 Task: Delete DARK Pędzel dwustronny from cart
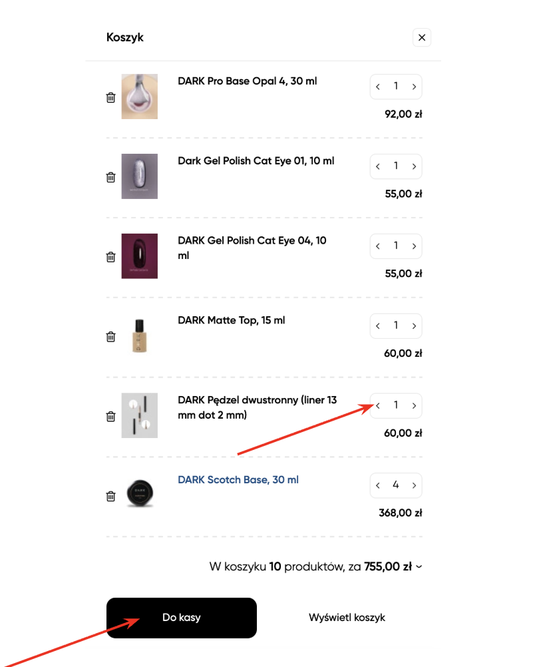[111, 417]
